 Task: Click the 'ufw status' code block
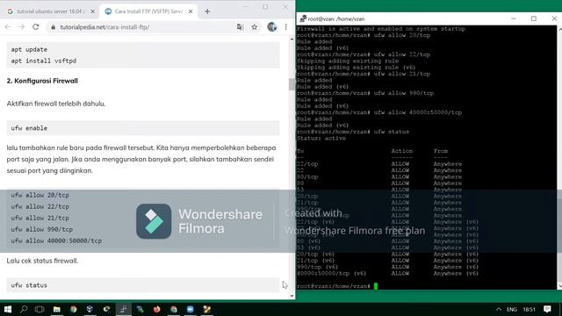click(143, 285)
